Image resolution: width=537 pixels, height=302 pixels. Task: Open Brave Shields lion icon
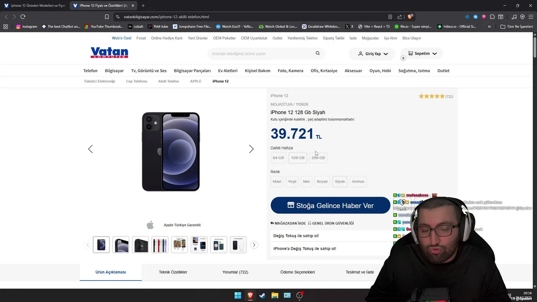tap(410, 17)
